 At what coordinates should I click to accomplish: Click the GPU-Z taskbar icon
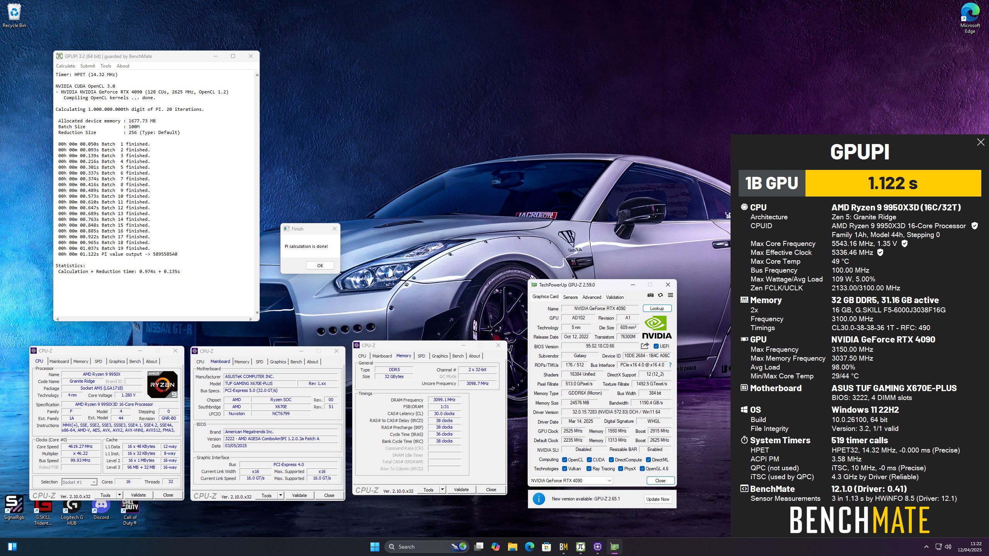(x=615, y=547)
